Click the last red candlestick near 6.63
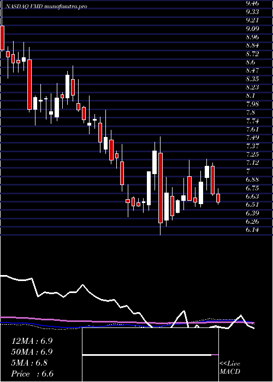This screenshot has width=273, height=382. 218,198
